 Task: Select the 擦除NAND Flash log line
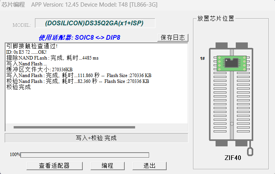[x=52, y=58]
